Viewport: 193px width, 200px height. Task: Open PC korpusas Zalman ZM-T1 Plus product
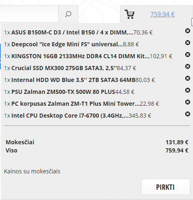pos(75,104)
